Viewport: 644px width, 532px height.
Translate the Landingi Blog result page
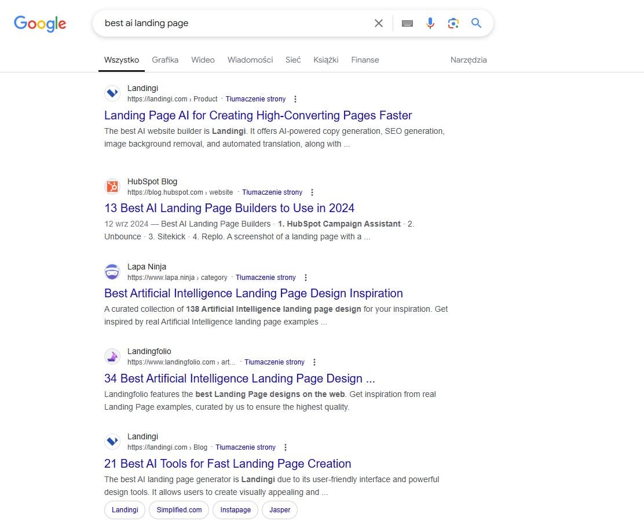tap(246, 447)
